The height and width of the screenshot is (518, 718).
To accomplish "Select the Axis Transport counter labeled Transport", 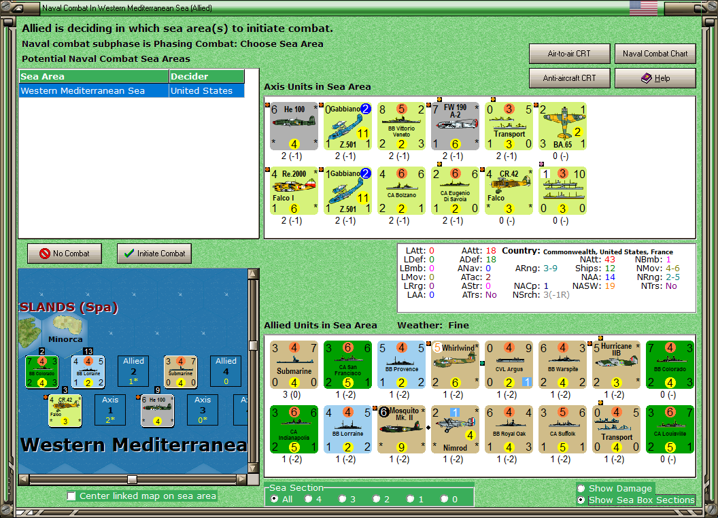I will [509, 126].
